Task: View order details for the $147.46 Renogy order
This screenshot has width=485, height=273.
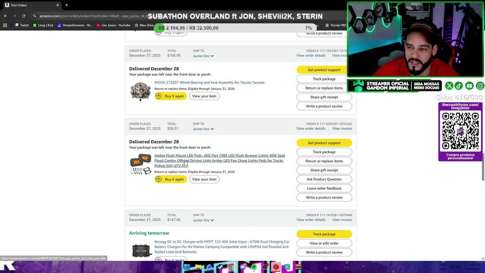Action: [x=311, y=220]
